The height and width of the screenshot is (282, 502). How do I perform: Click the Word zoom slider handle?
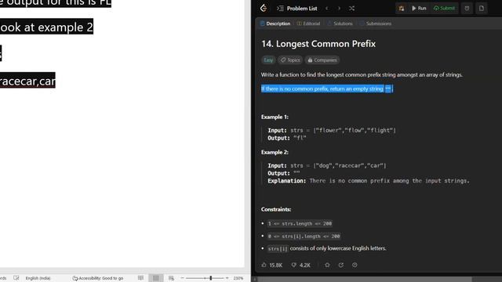pos(211,278)
